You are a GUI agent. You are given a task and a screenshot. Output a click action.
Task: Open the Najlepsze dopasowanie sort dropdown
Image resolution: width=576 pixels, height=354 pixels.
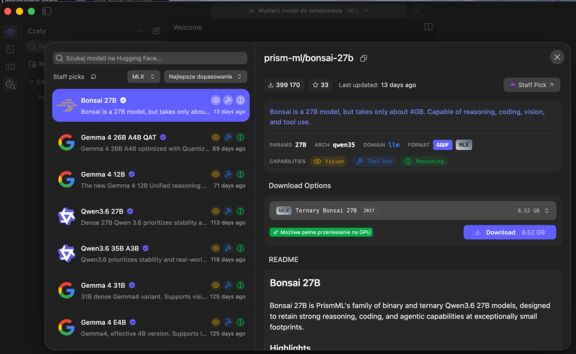(205, 76)
